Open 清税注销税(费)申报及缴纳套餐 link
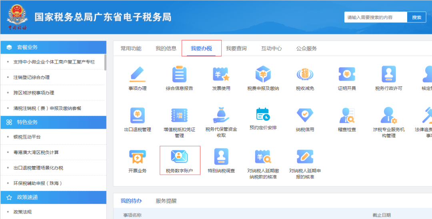Image resolution: width=432 pixels, height=219 pixels. pyautogui.click(x=47, y=108)
